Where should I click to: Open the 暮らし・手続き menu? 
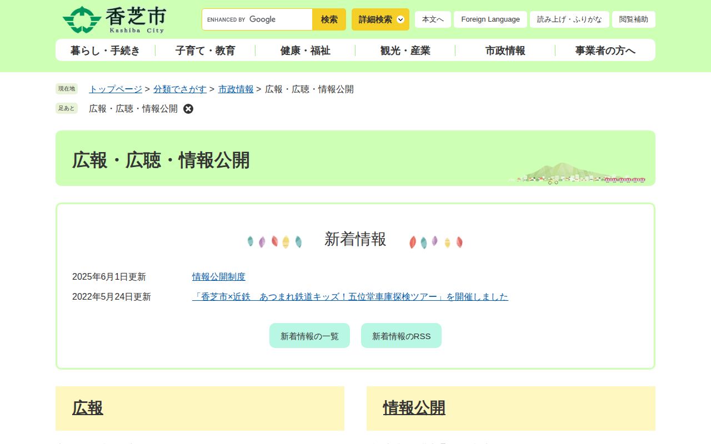point(105,51)
